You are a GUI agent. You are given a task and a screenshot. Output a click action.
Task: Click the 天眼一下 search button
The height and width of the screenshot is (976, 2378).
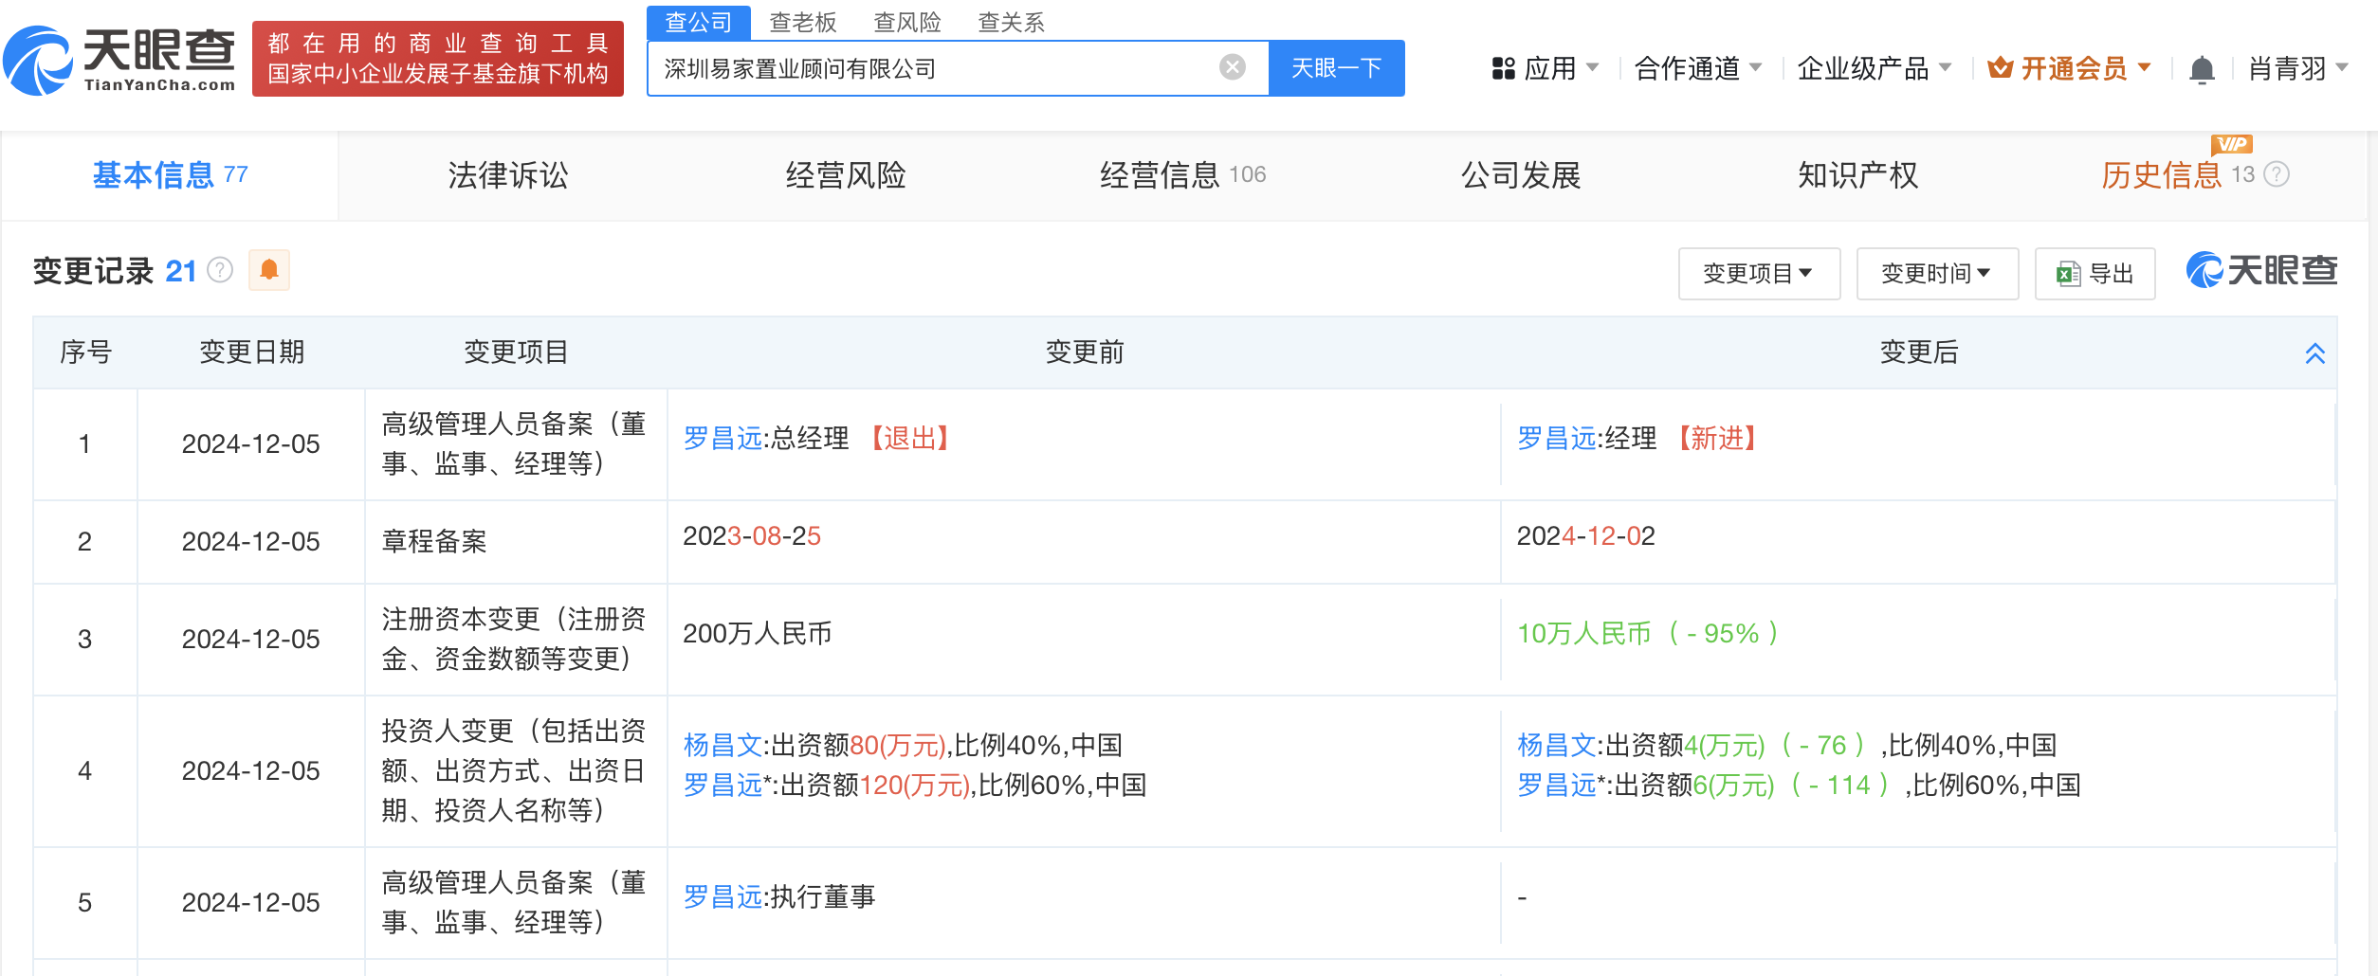(x=1337, y=68)
